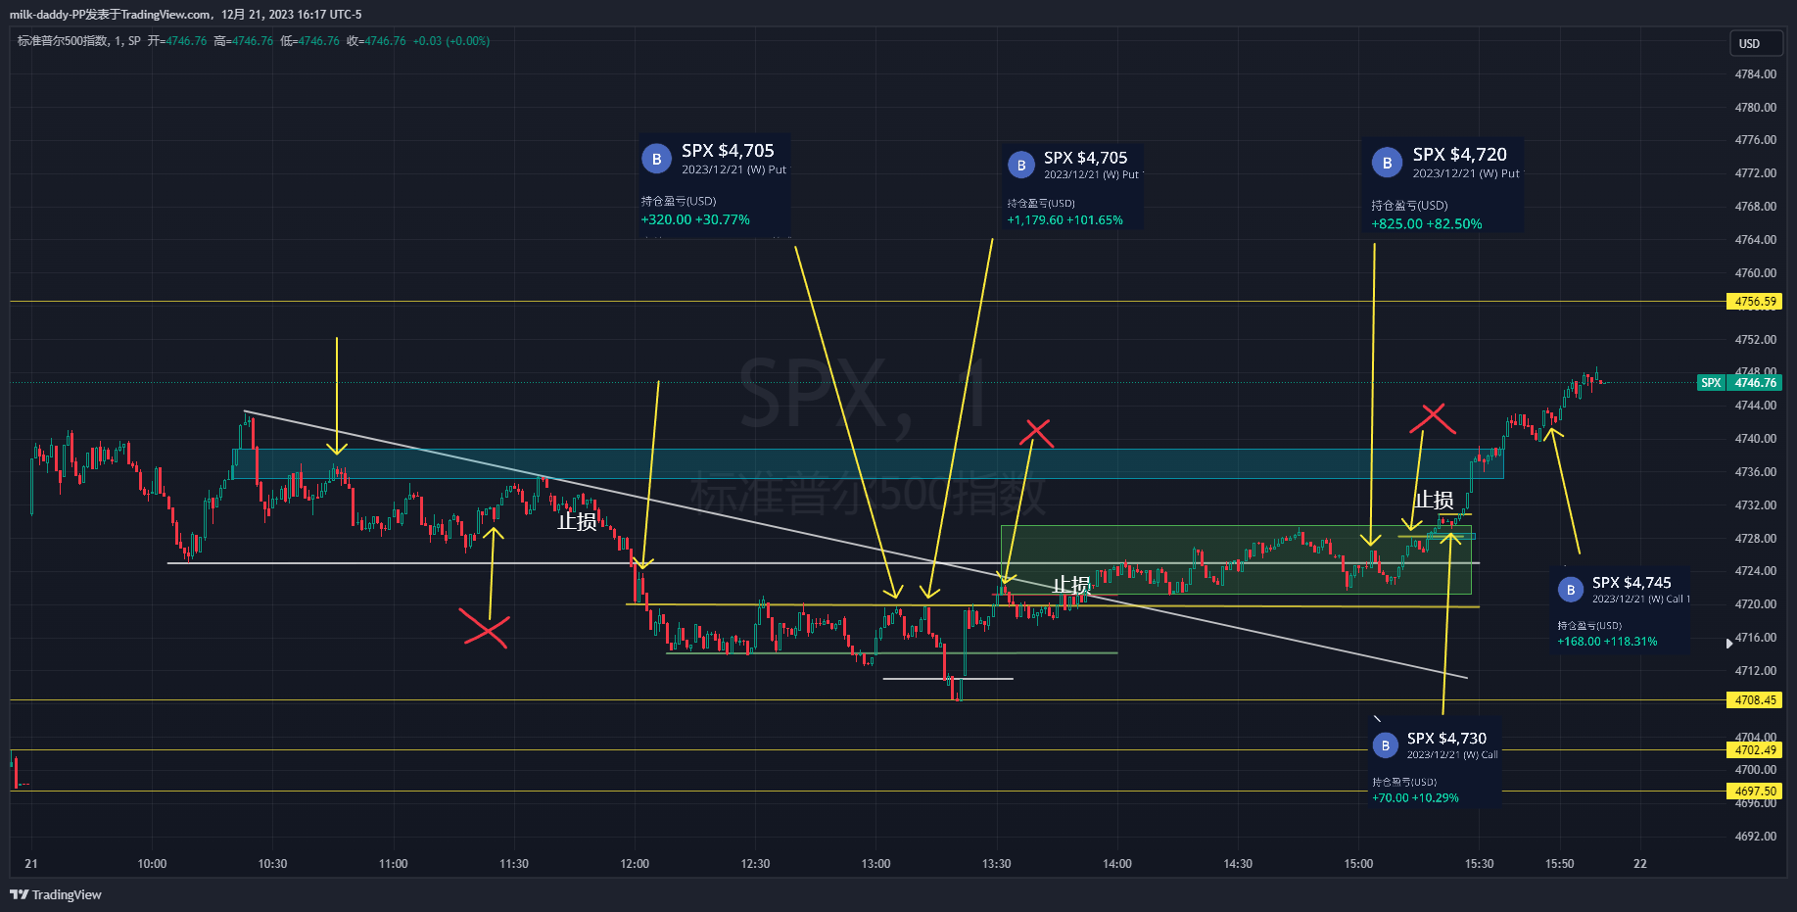Click the B icon on the SPX $4,730 Call card
This screenshot has width=1797, height=912.
(x=1385, y=745)
